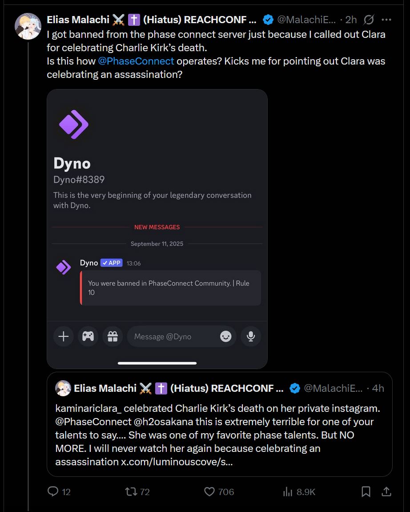The image size is (410, 512).
Task: Click the gift icon in Discord bar
Action: (x=113, y=336)
